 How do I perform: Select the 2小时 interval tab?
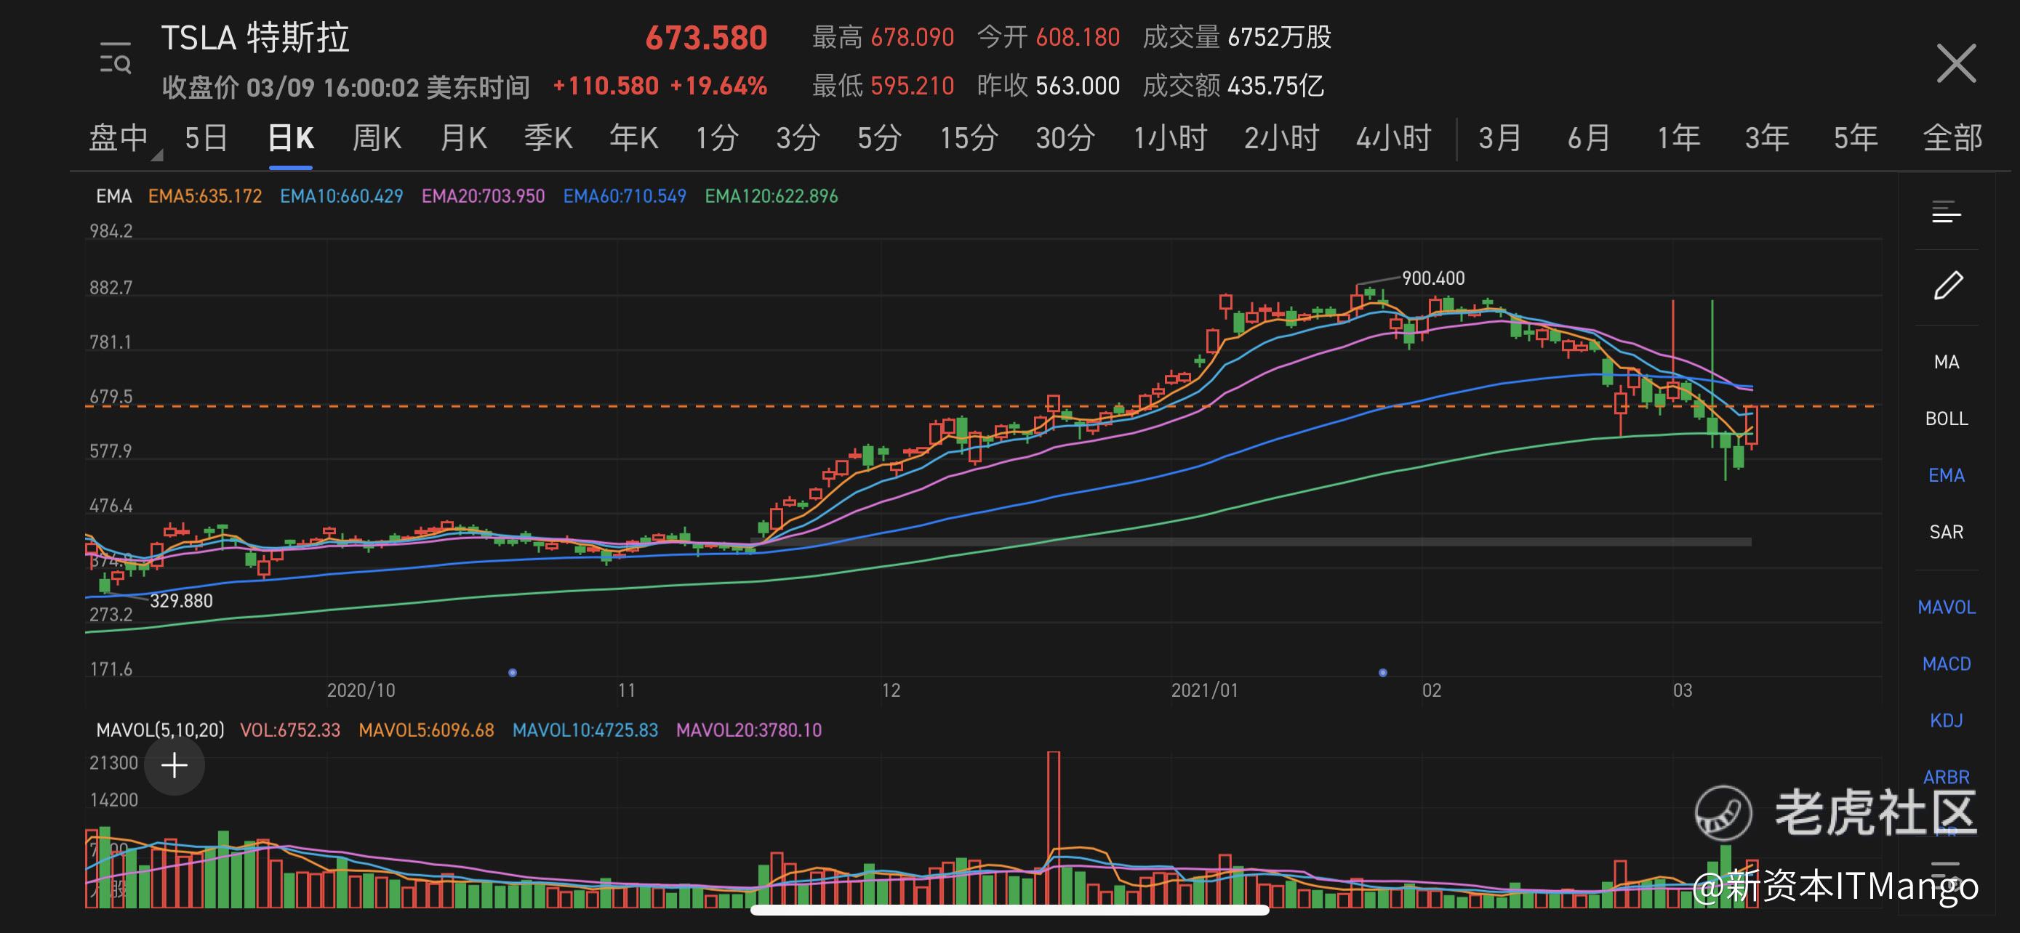(1281, 139)
